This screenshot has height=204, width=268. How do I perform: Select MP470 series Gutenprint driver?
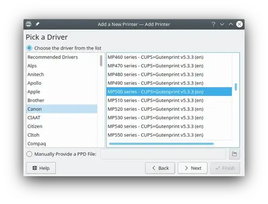169,66
